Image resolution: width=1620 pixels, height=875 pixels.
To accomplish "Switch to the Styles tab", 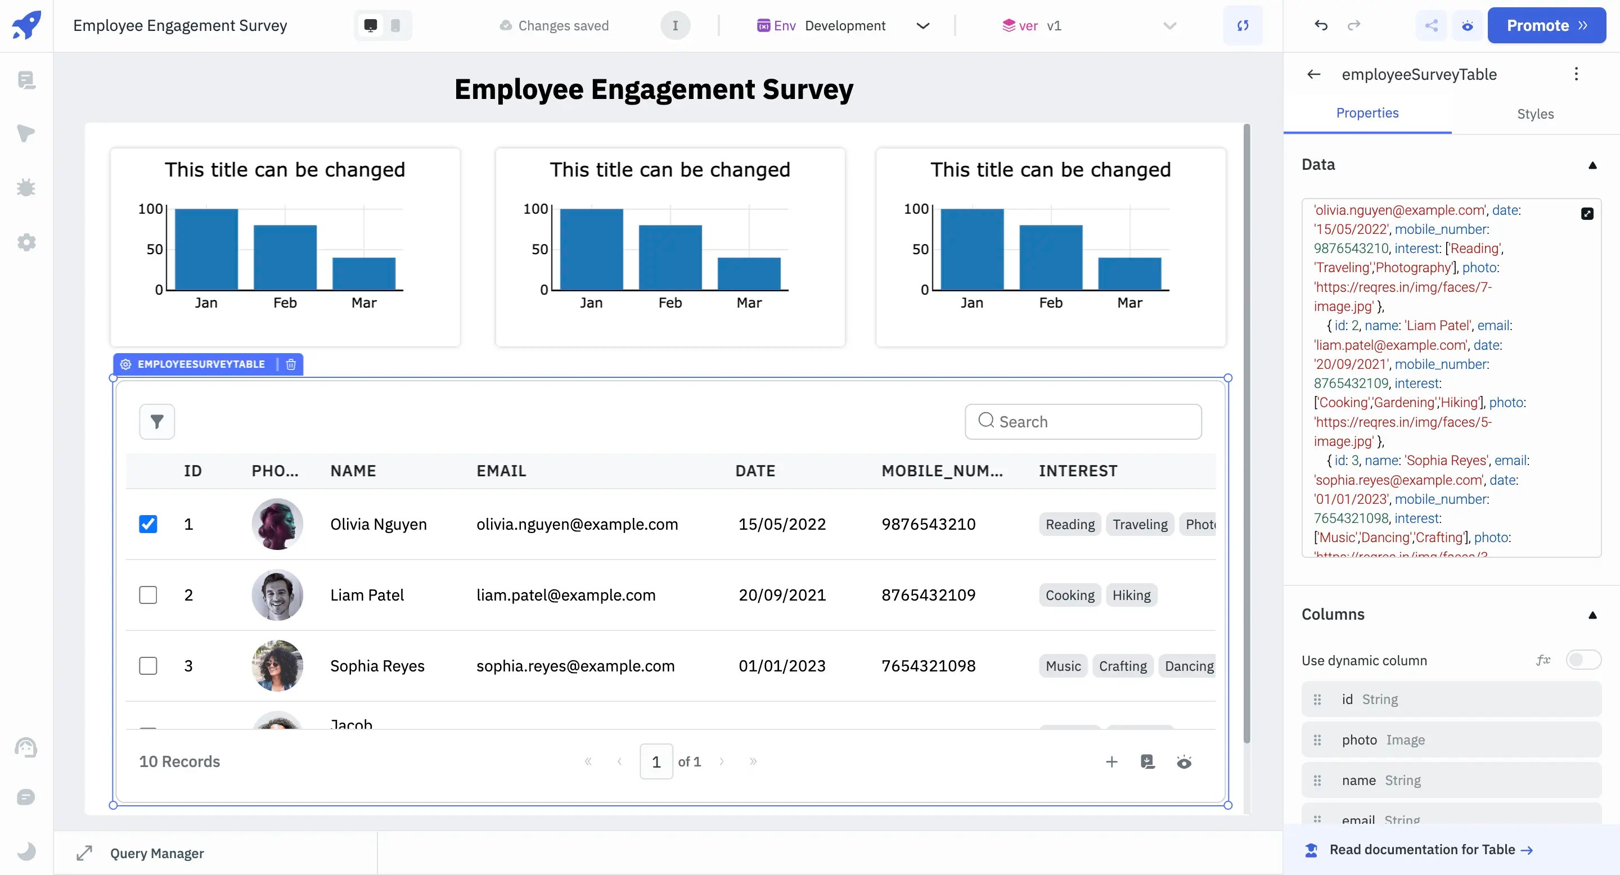I will coord(1535,114).
